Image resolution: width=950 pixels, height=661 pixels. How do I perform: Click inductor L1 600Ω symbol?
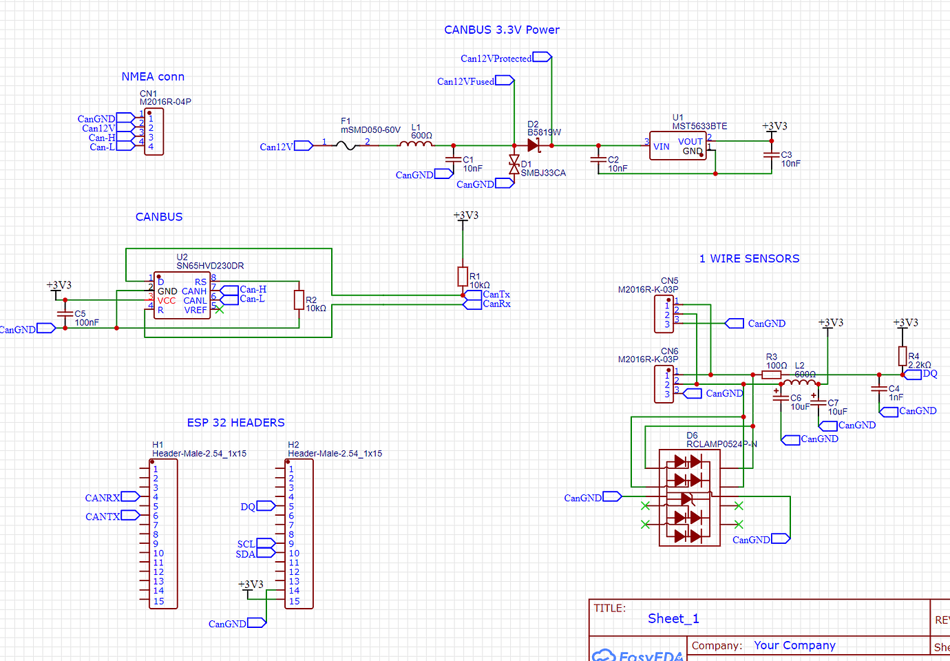(x=416, y=145)
